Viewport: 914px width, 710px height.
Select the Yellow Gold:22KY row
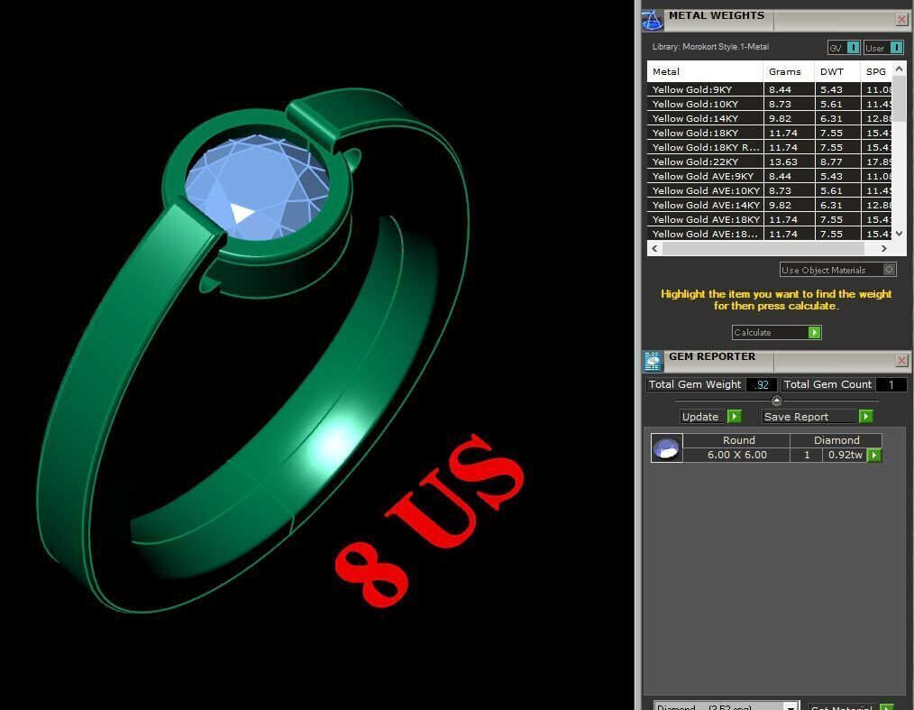tap(770, 161)
